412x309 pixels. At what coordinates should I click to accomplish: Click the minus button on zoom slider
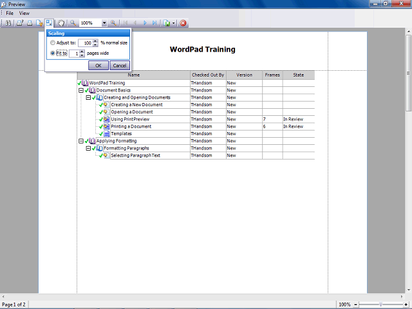(356, 304)
